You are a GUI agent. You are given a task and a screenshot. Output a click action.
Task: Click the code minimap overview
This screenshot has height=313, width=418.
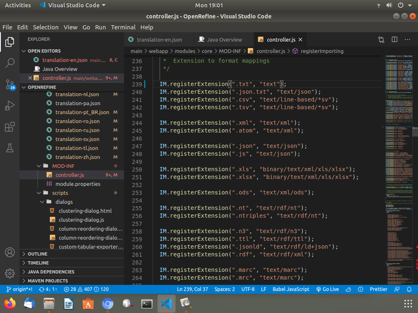[399, 170]
